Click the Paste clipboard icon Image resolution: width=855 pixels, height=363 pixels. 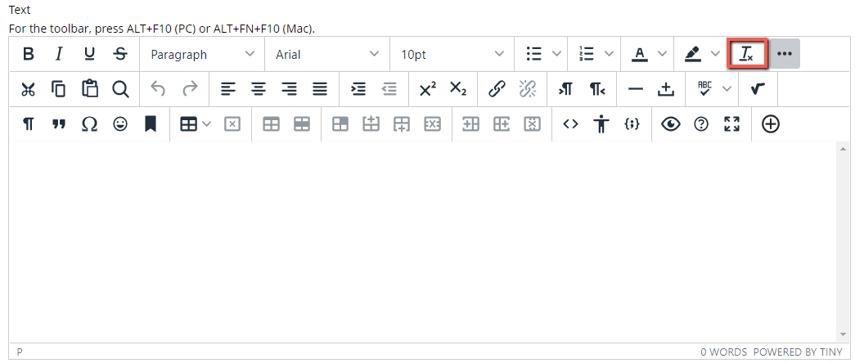(x=89, y=89)
